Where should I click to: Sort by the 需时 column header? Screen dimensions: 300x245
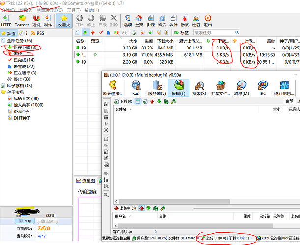(271, 41)
